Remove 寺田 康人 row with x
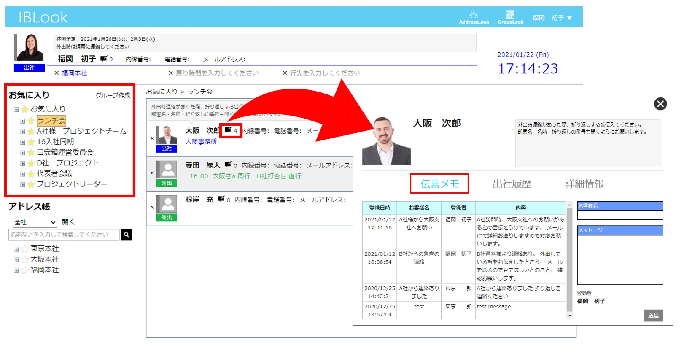Viewport: 684px width, 348px height. point(152,173)
